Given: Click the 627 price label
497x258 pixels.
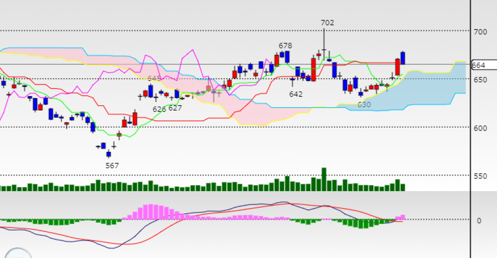Looking at the screenshot, I should tap(175, 108).
